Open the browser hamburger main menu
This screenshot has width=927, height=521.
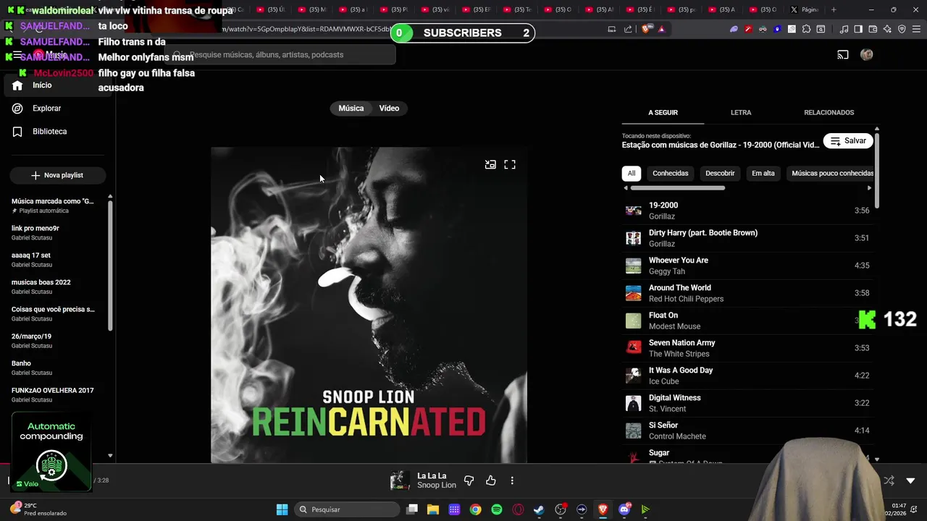tap(916, 29)
